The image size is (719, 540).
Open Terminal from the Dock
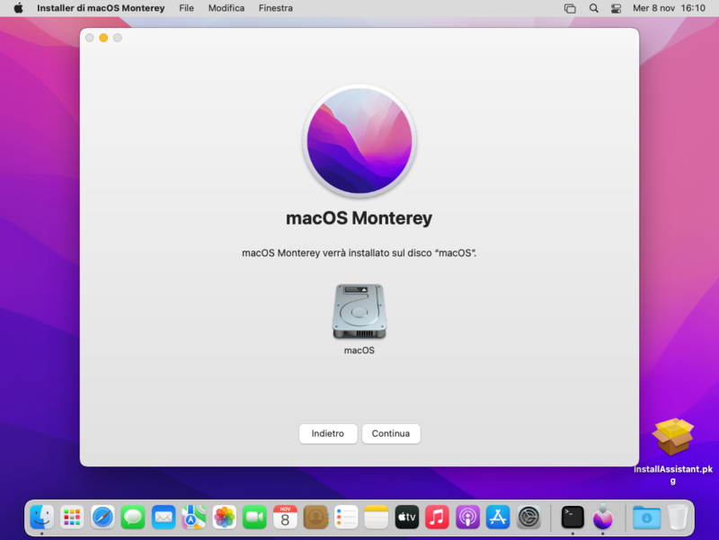[573, 517]
